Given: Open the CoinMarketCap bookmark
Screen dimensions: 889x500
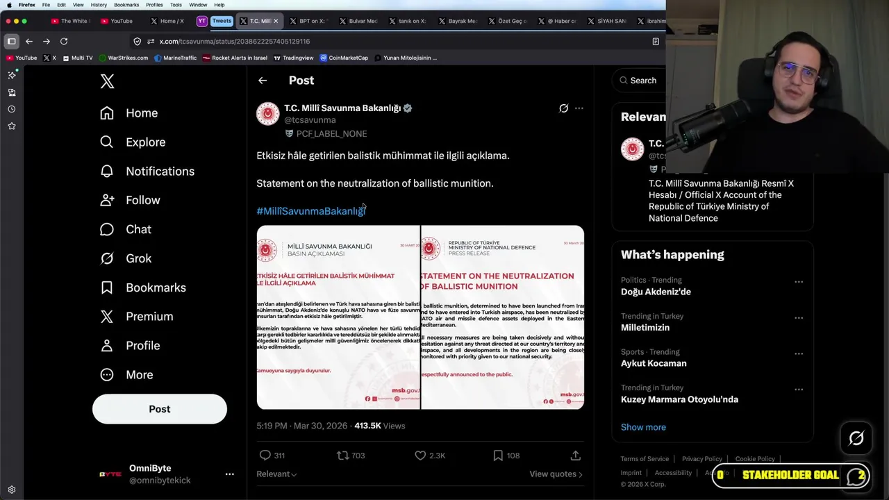Looking at the screenshot, I should point(344,58).
